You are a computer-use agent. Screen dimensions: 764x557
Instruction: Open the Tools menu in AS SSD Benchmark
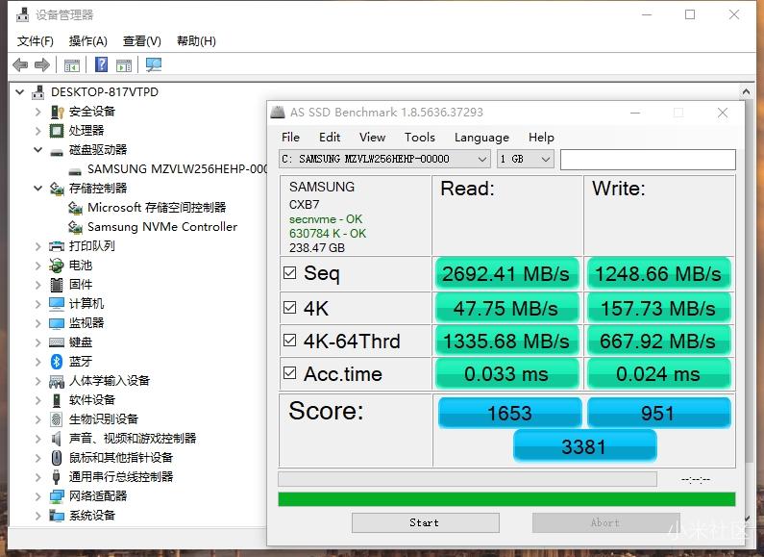tap(419, 137)
